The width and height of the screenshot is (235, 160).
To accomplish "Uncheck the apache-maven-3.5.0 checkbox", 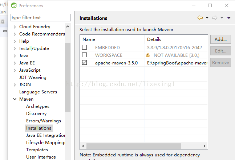I will click(x=85, y=63).
